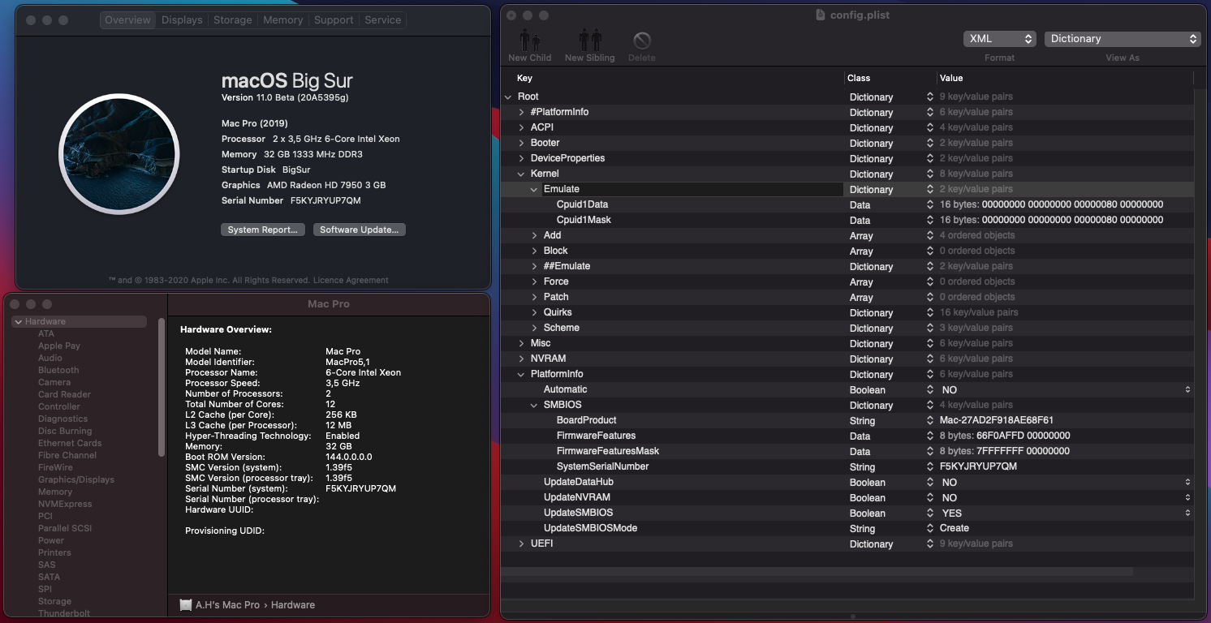Select the FirmwareFeaturesMask row
The width and height of the screenshot is (1211, 623).
coord(847,451)
